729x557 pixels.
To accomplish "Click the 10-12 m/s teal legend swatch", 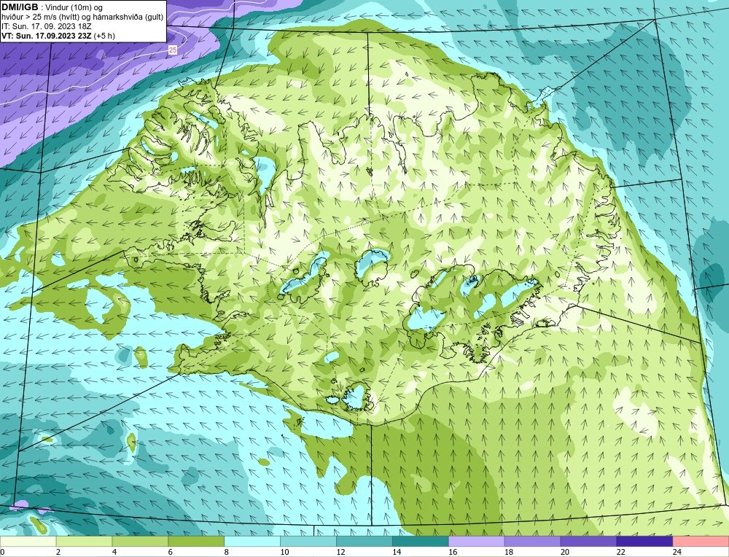I will (x=308, y=542).
